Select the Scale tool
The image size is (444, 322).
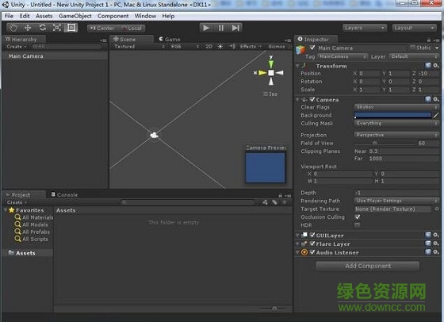coord(57,28)
